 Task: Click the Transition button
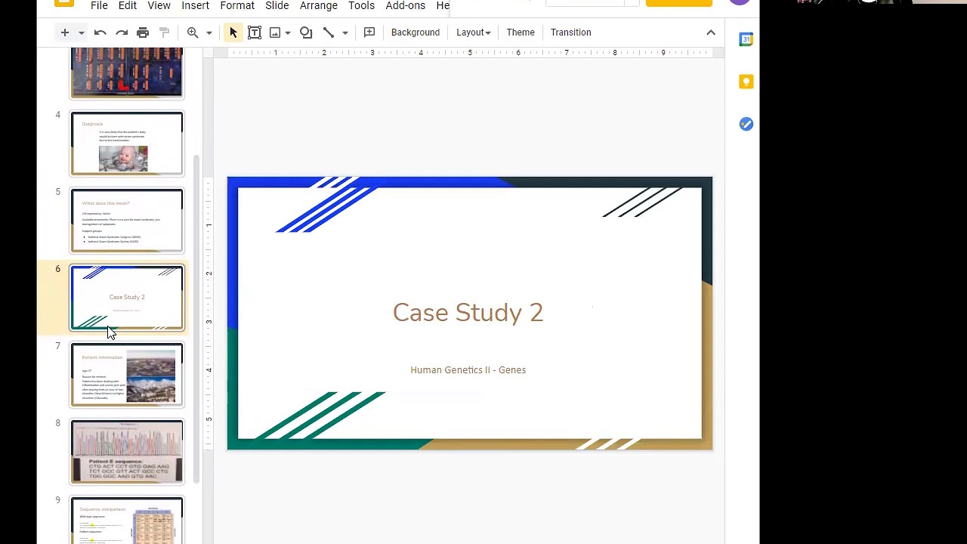(571, 32)
